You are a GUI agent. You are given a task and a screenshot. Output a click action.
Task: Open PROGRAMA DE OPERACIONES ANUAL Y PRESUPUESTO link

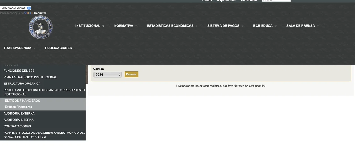[44, 92]
